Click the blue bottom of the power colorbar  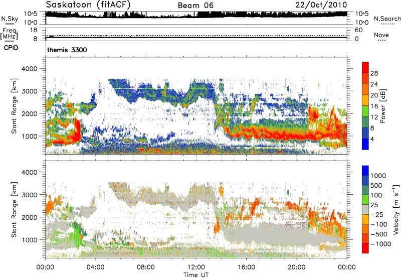[365, 145]
